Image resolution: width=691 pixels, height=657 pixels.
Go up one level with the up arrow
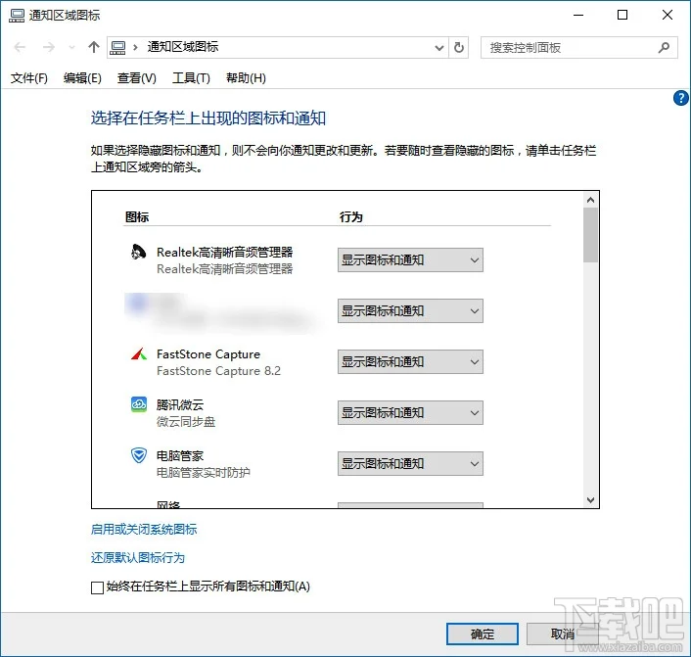click(93, 47)
